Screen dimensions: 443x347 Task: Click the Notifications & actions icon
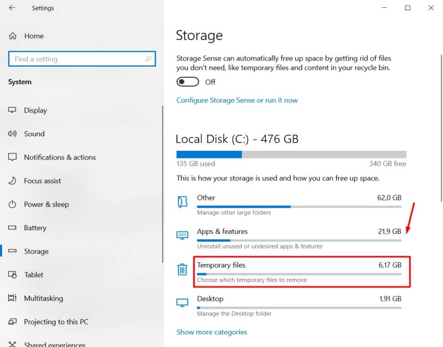point(12,157)
